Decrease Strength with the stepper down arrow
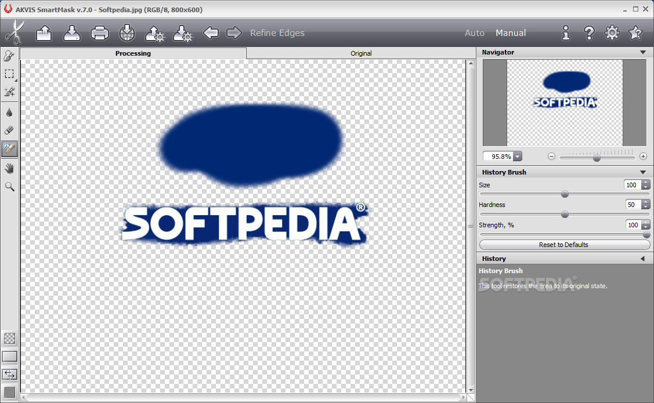This screenshot has width=654, height=403. coord(646,227)
